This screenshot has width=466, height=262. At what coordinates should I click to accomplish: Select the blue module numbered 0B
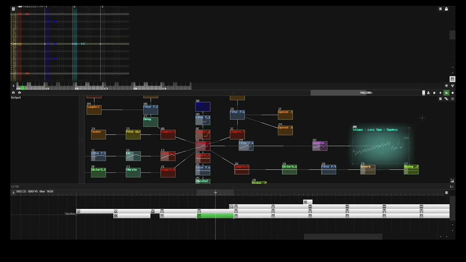tap(203, 107)
